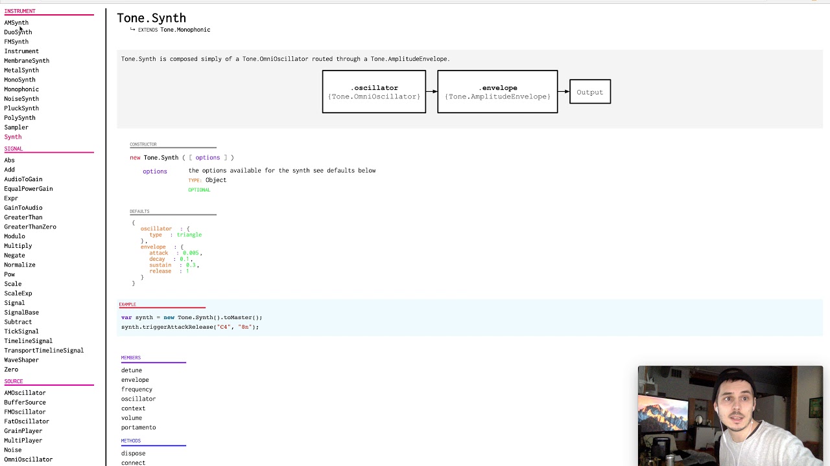Open GrainPlayer source documentation
The image size is (830, 466).
coord(23,431)
